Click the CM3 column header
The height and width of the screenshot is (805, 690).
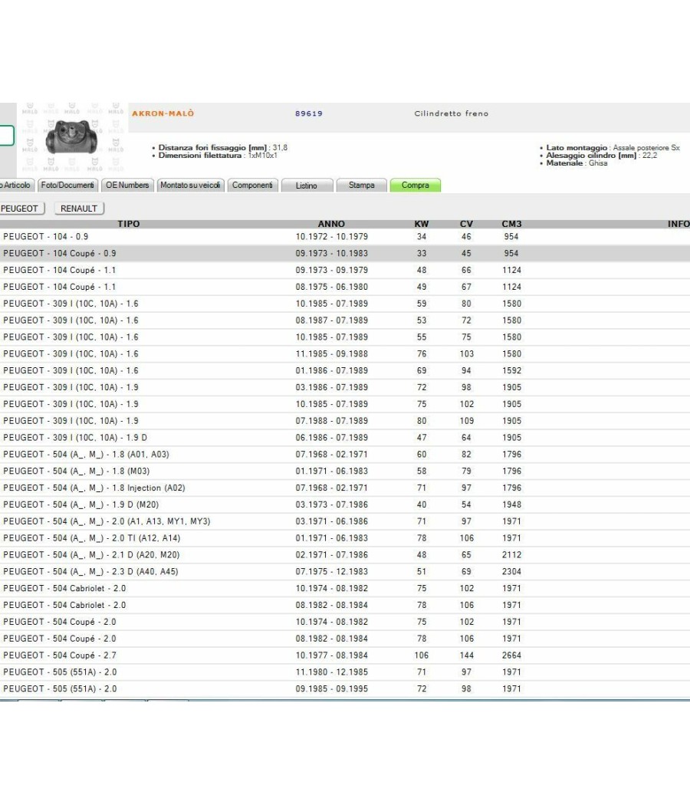[x=511, y=224]
